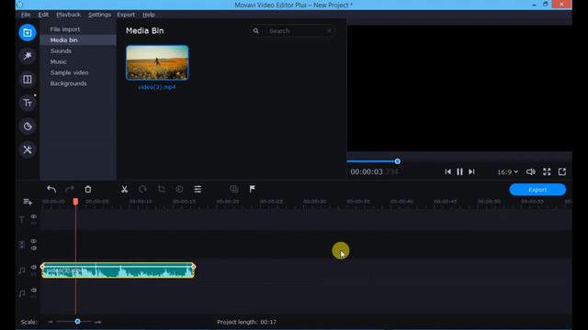This screenshot has width=588, height=330.
Task: Delete selected clip with trash icon
Action: pyautogui.click(x=88, y=190)
